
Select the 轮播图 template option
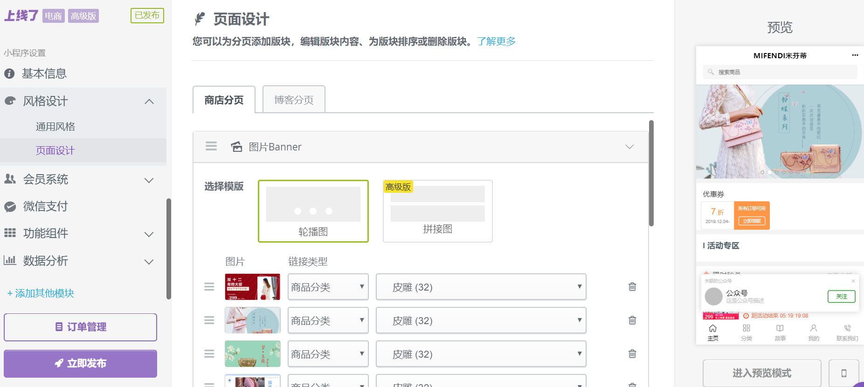(x=313, y=211)
